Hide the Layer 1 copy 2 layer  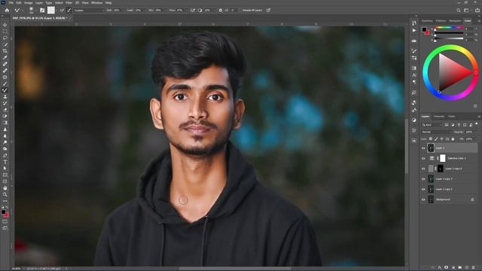coord(423,189)
